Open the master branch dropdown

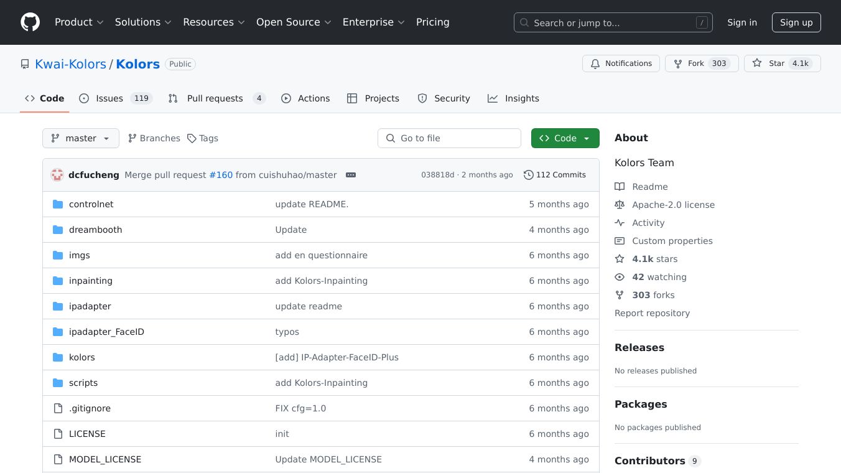(x=81, y=138)
